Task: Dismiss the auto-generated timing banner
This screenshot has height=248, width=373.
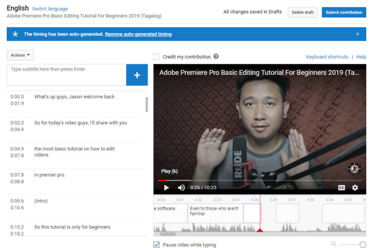Action: coord(358,34)
